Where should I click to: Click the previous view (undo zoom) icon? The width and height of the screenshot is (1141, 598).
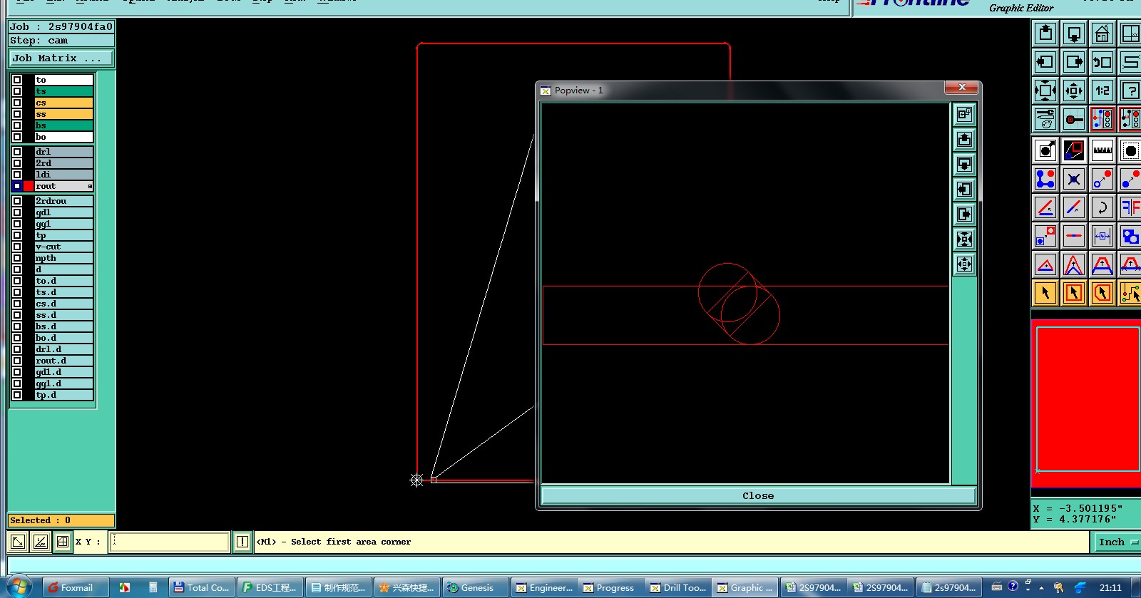[1102, 62]
